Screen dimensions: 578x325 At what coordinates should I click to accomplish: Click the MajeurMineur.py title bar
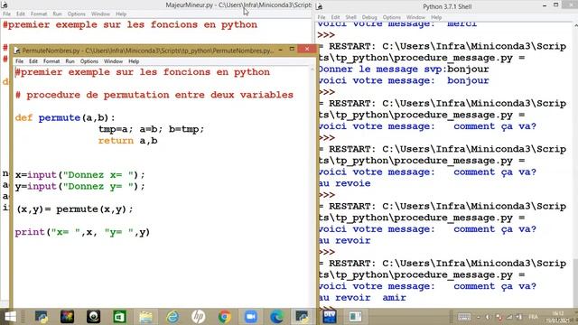[x=156, y=5]
